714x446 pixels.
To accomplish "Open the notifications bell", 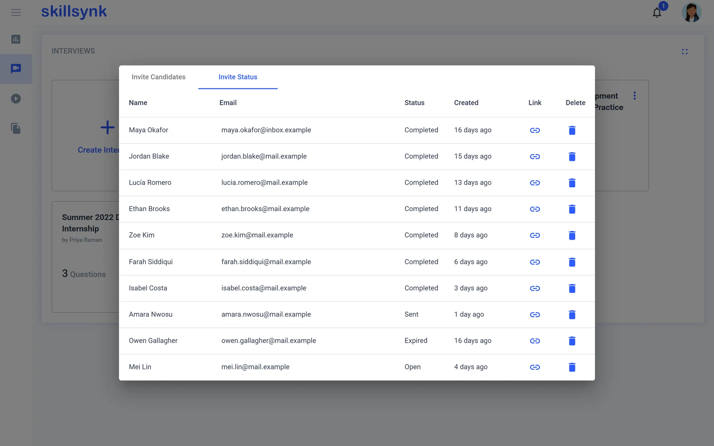I will (x=657, y=13).
